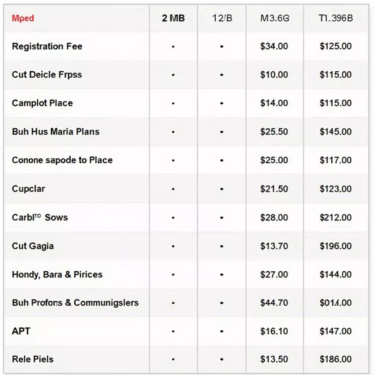
Task: Select the $212.00 price cell
Action: 335,218
